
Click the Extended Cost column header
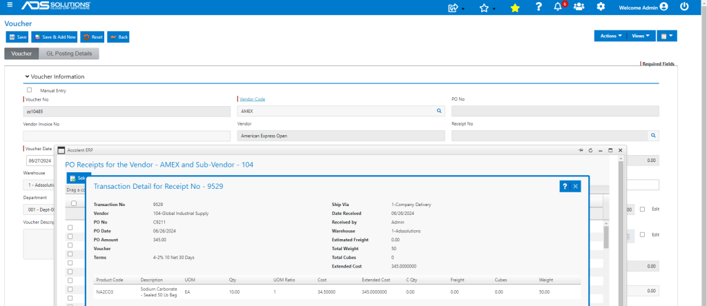376,280
